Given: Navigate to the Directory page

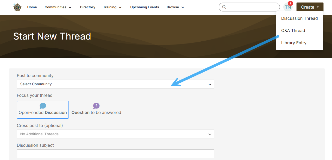Looking at the screenshot, I should coord(87,7).
